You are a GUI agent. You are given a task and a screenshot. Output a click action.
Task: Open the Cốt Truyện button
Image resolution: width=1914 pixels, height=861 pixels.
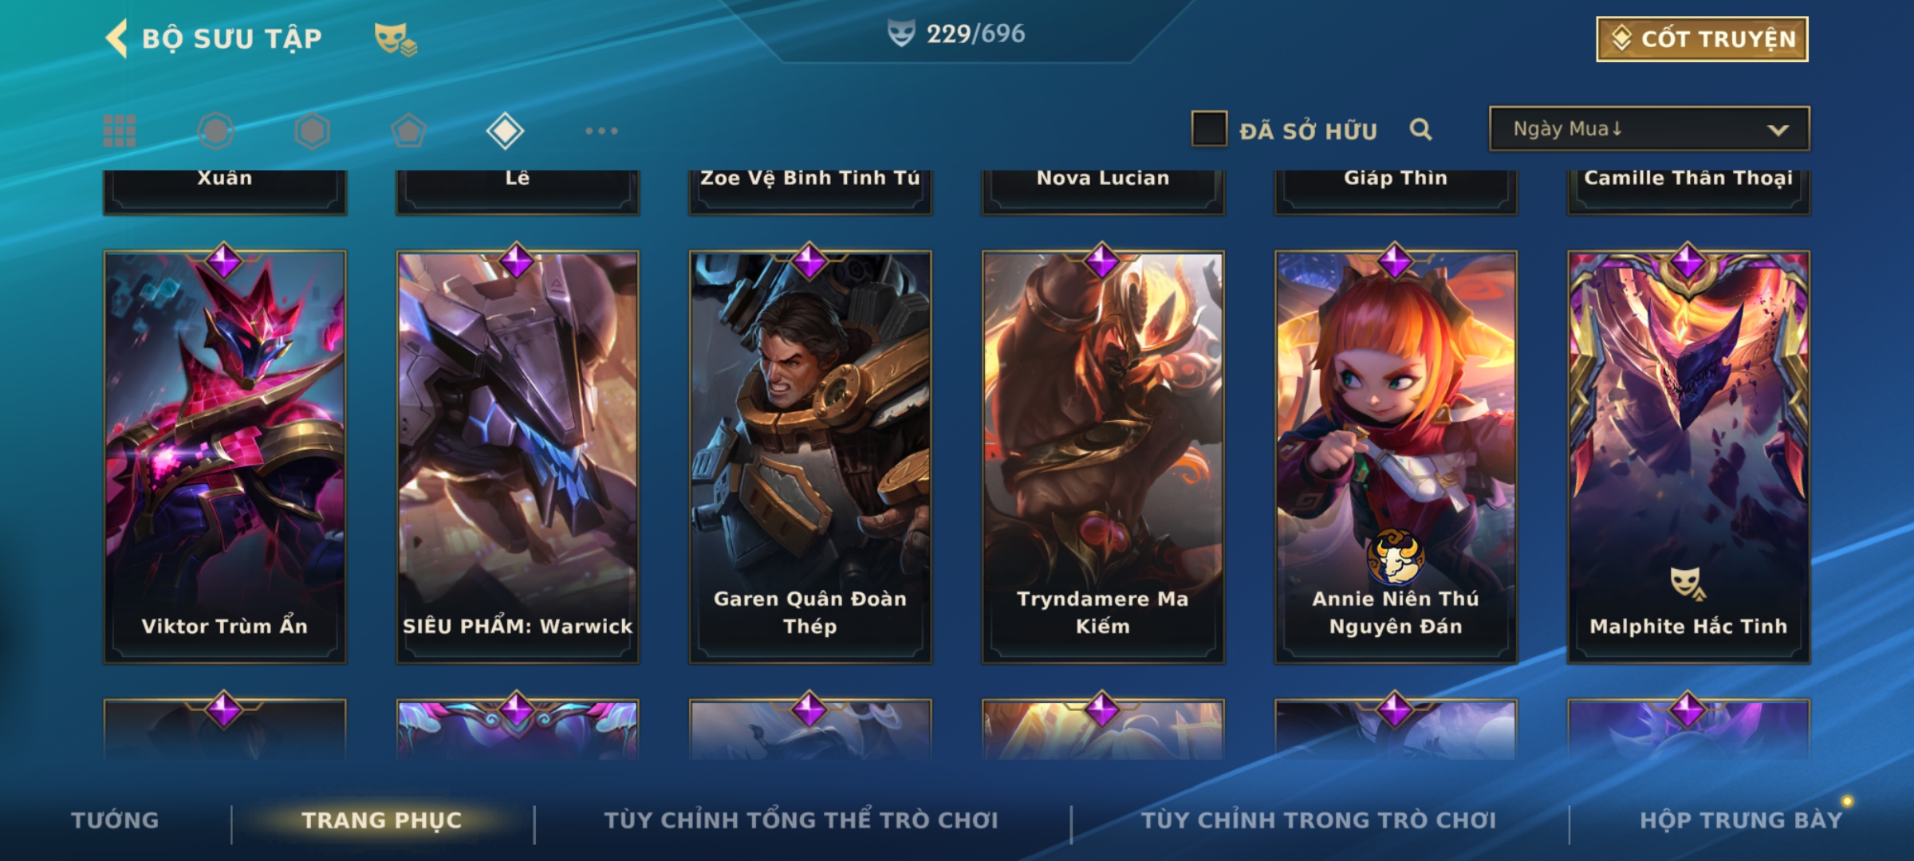pos(1702,38)
